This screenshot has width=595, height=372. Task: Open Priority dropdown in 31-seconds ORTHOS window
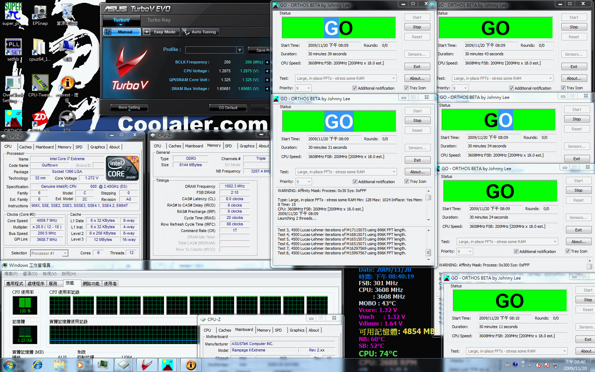pyautogui.click(x=304, y=181)
